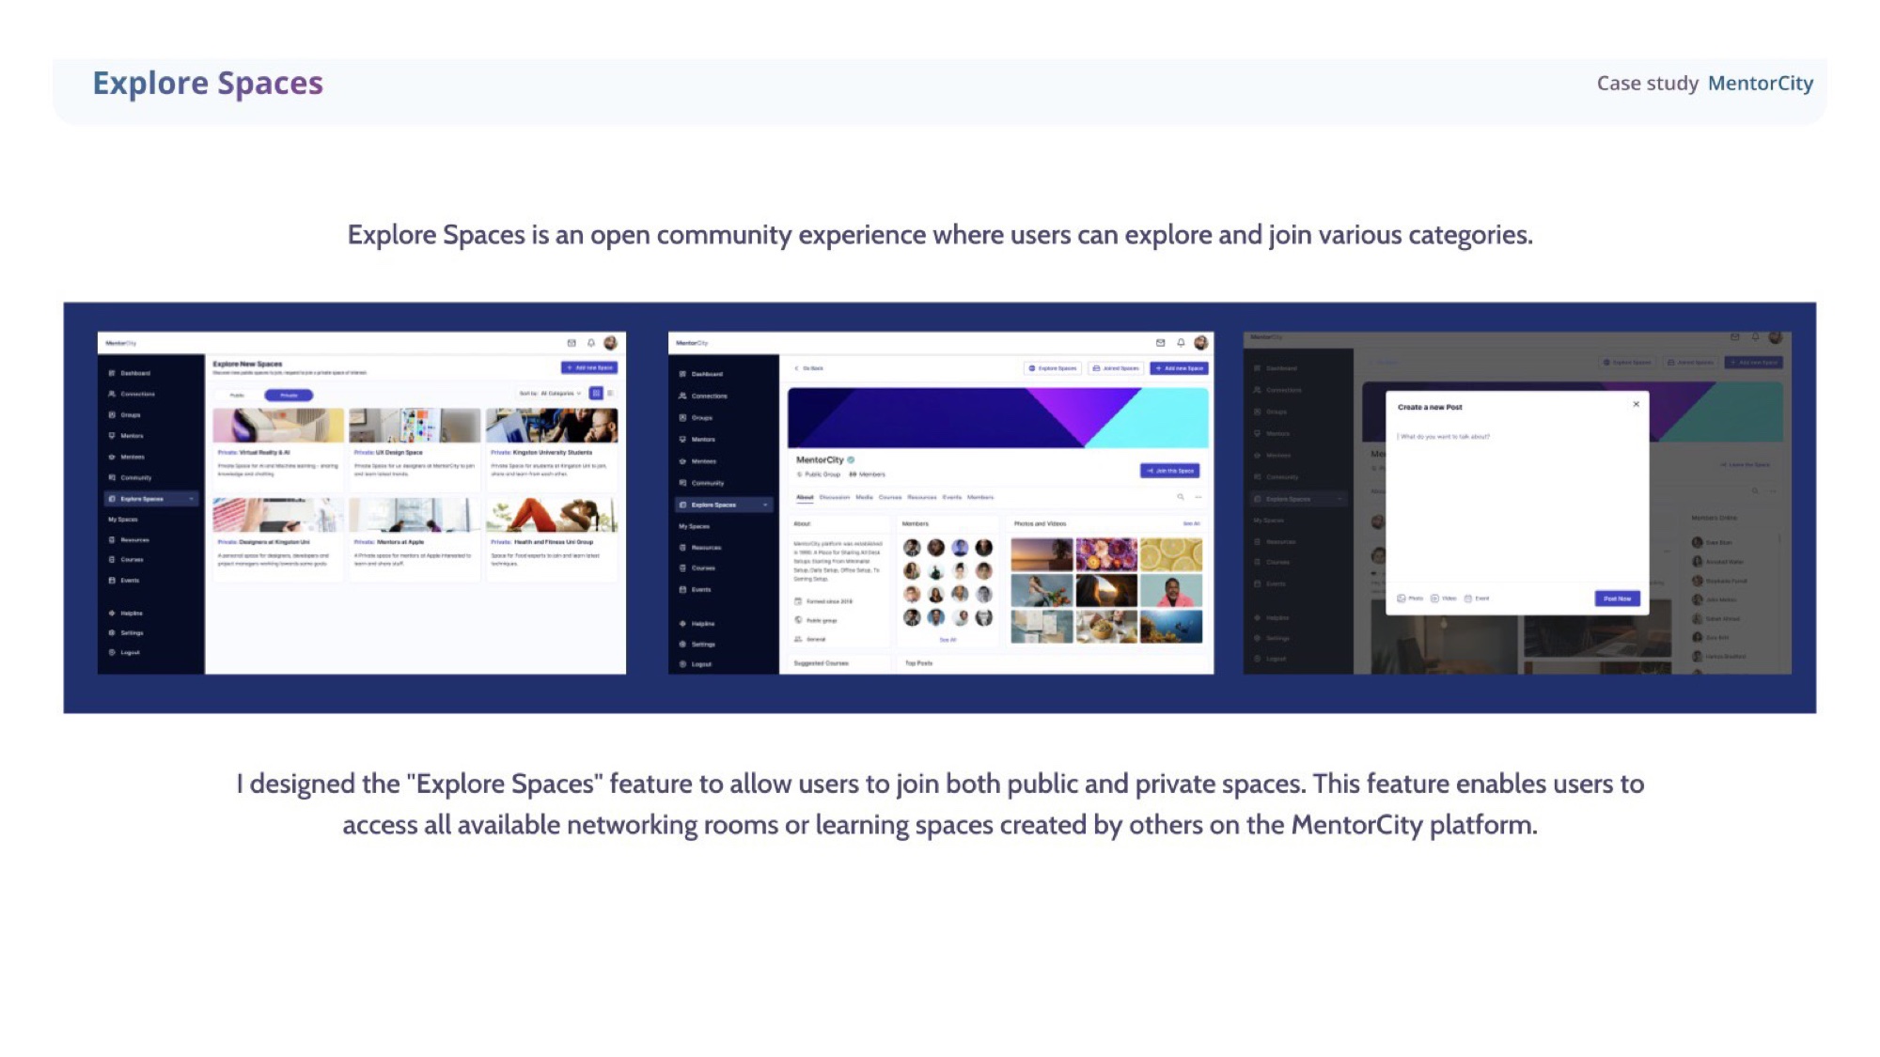Screen dimensions: 1880x1057
Task: Open three-dots menu beside space profile search icon
Action: [x=1198, y=497]
